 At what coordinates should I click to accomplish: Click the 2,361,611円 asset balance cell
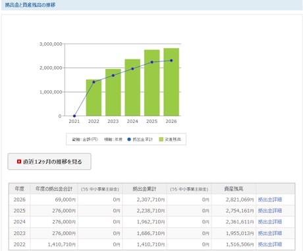tap(234, 222)
